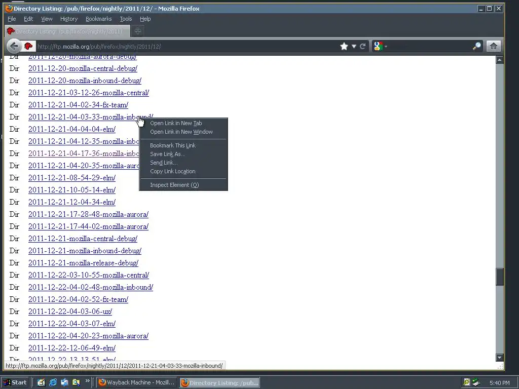
Task: Open the Google search engine icon
Action: click(378, 46)
